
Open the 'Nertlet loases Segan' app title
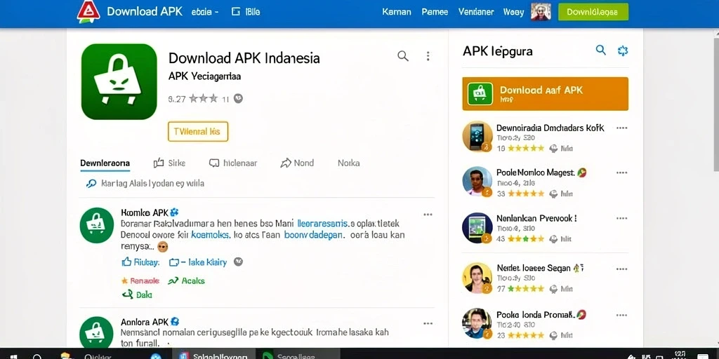(x=534, y=268)
